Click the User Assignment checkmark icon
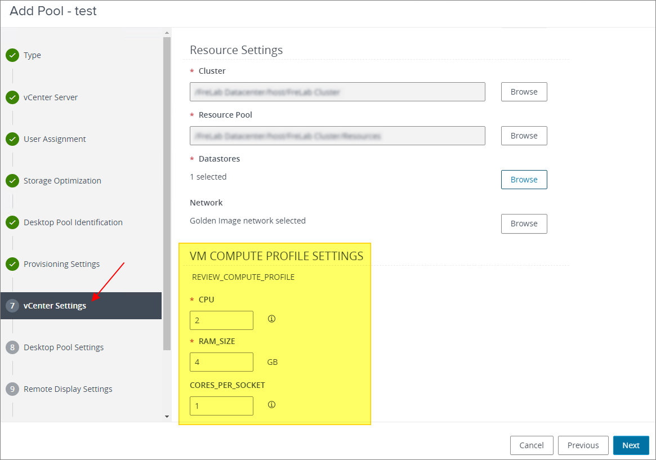The image size is (656, 460). coord(12,139)
